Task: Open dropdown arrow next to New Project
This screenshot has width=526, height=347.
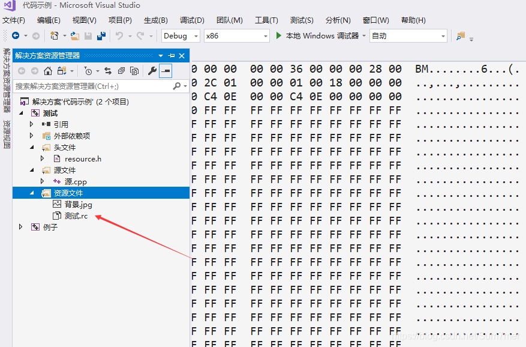Action: point(64,35)
